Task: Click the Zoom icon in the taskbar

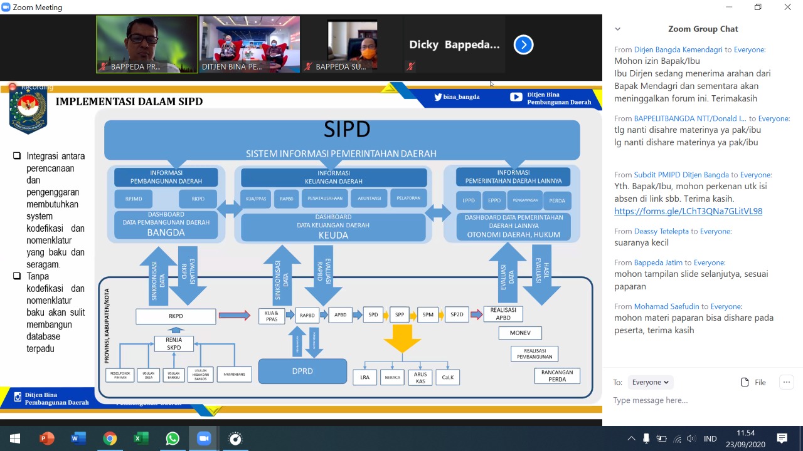Action: [204, 438]
